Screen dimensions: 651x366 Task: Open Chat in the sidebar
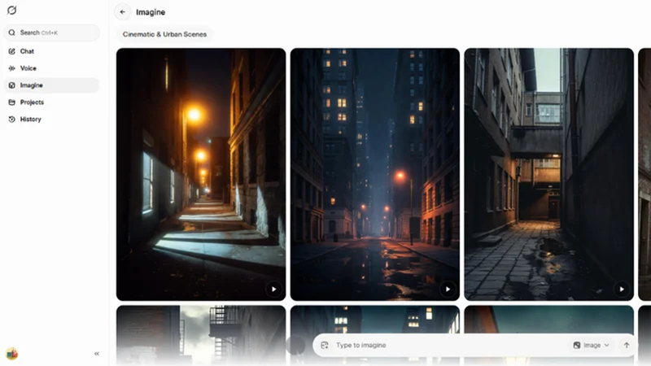coord(52,51)
